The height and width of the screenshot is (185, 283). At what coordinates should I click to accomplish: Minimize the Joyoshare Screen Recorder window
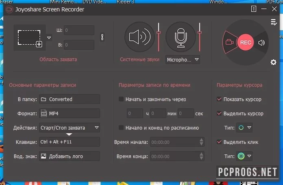(x=264, y=9)
